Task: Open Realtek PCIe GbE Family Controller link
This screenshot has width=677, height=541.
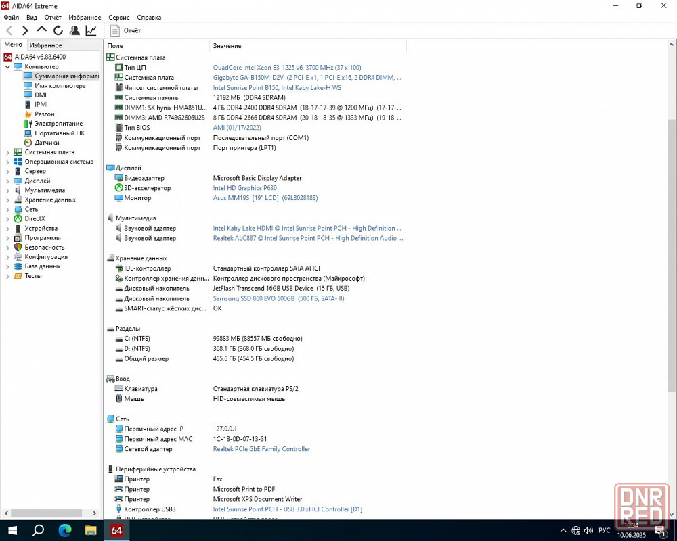Action: [x=261, y=449]
